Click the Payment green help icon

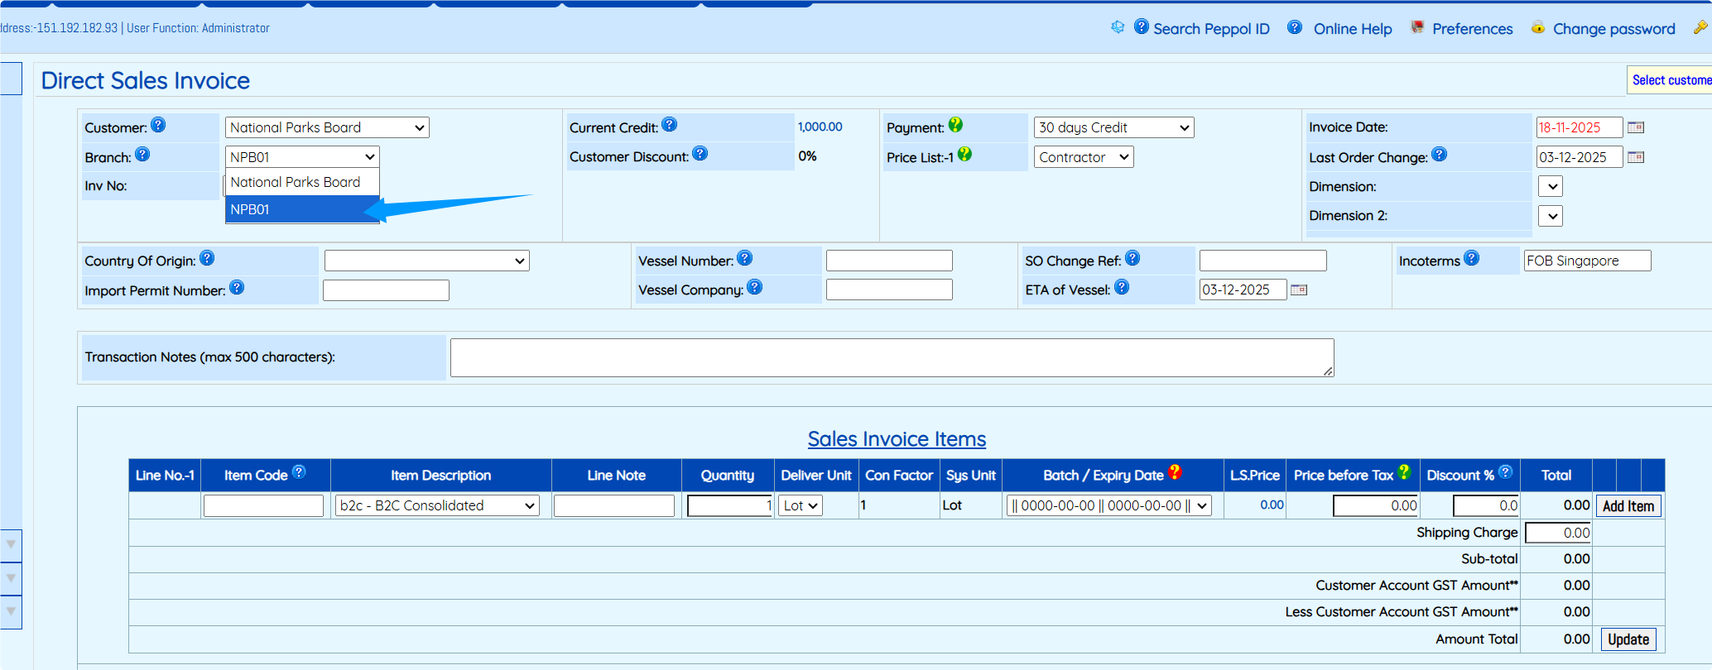(x=955, y=125)
